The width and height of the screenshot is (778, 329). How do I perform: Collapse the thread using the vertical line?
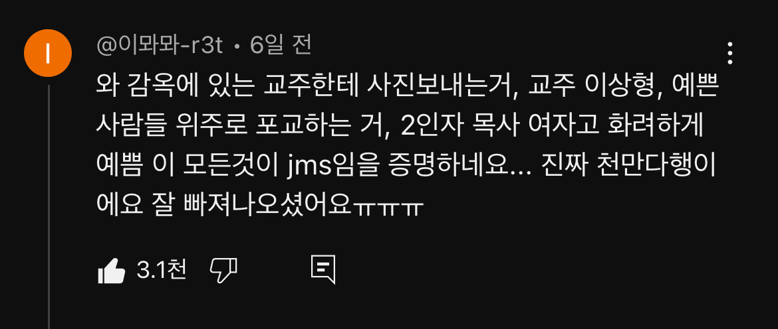(49, 207)
